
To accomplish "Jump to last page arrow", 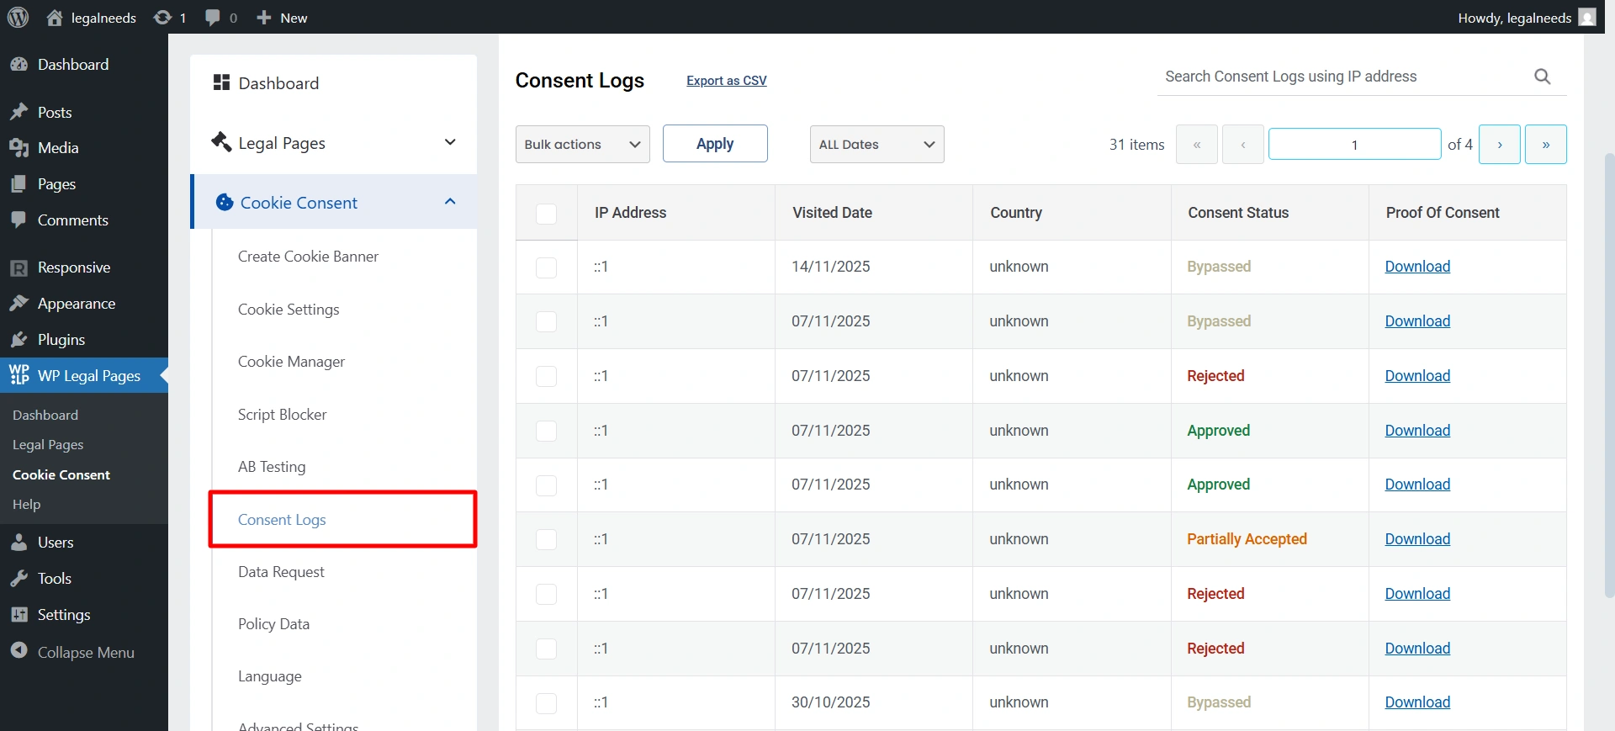I will (x=1545, y=145).
